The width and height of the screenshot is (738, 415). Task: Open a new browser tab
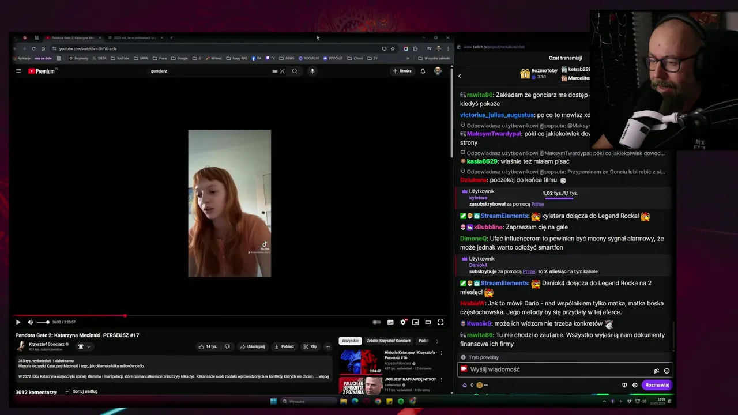click(171, 37)
